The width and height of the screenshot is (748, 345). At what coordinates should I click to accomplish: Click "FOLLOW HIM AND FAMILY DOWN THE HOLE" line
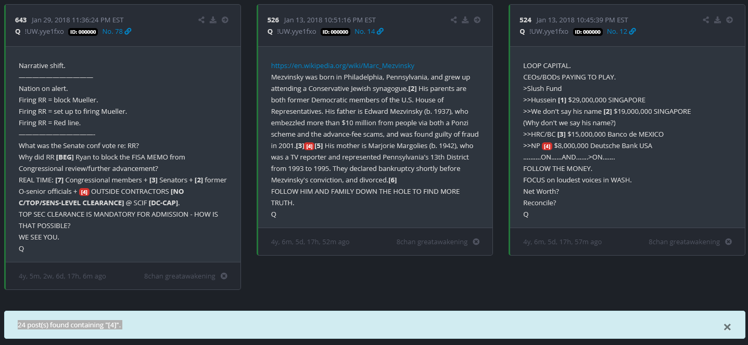365,191
